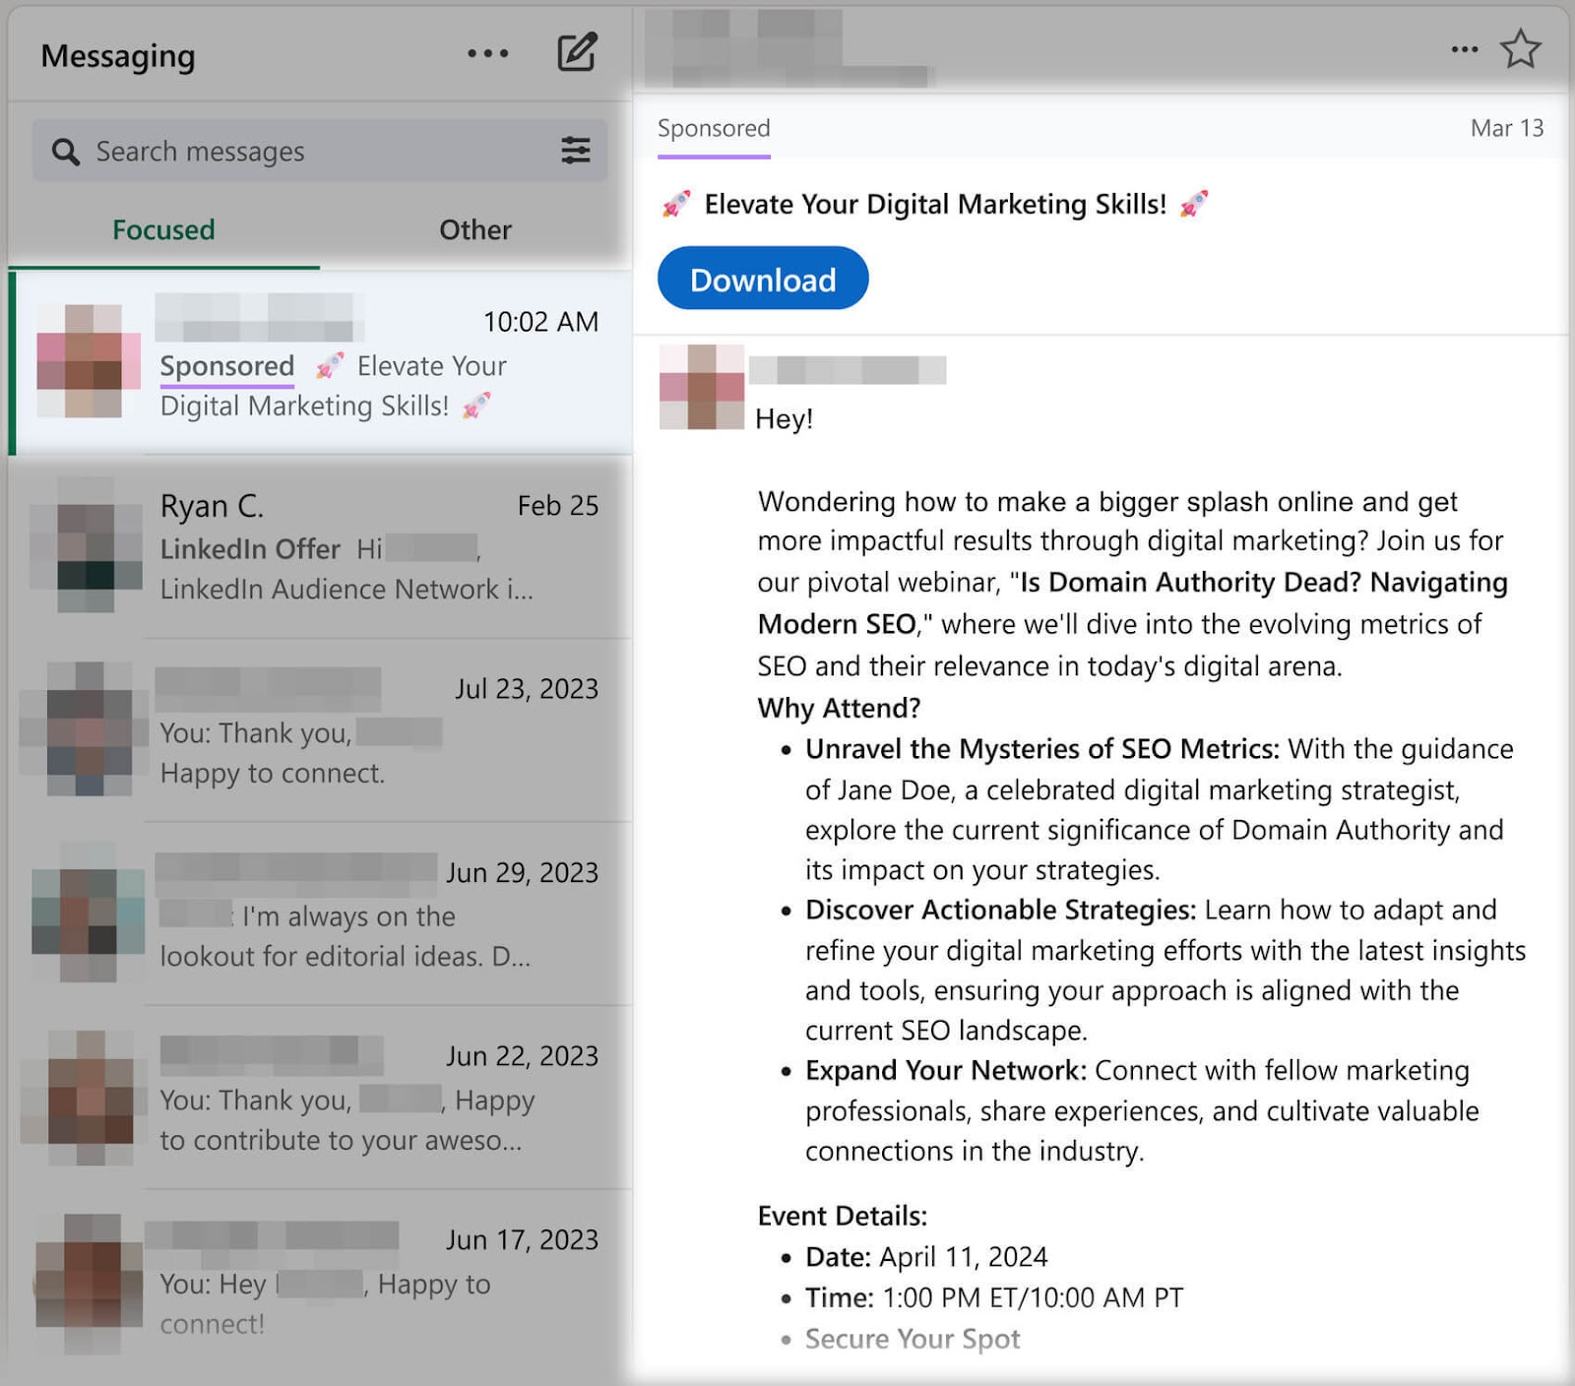This screenshot has width=1575, height=1386.
Task: Open message filters using the sliders icon
Action: point(576,151)
